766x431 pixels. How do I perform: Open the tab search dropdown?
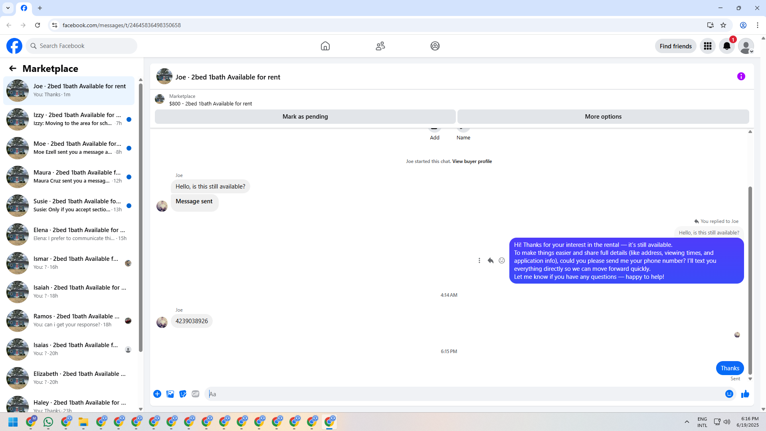point(8,8)
